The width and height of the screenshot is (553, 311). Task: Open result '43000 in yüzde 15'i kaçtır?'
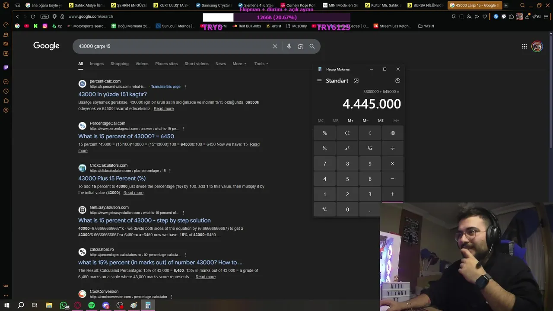pyautogui.click(x=112, y=94)
